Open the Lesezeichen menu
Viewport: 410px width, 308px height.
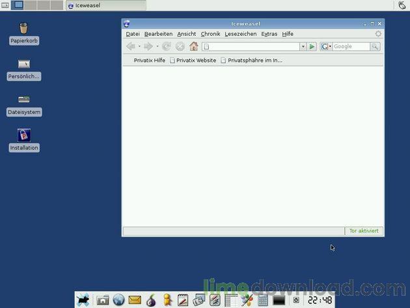tap(240, 34)
